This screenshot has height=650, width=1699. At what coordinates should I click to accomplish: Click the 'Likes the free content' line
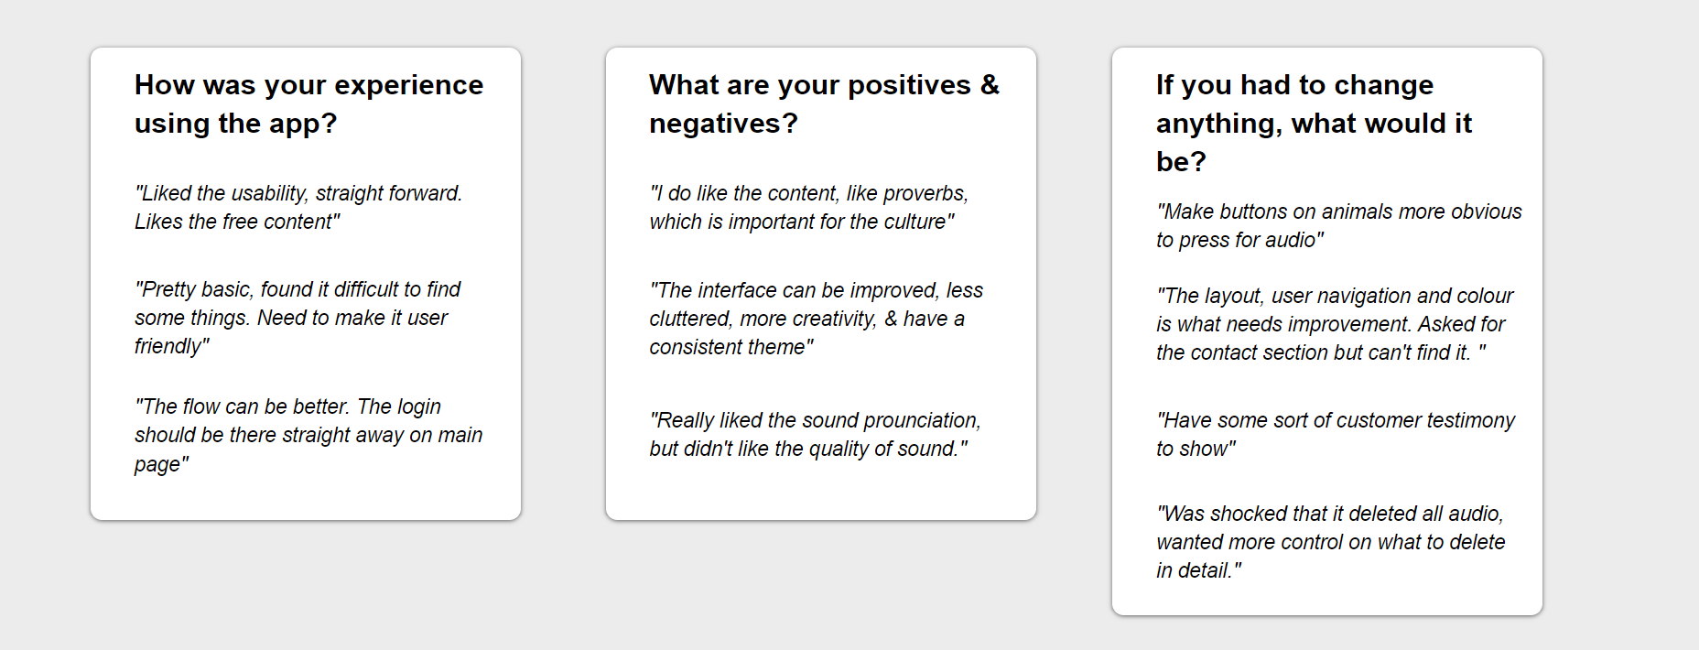[x=237, y=222]
